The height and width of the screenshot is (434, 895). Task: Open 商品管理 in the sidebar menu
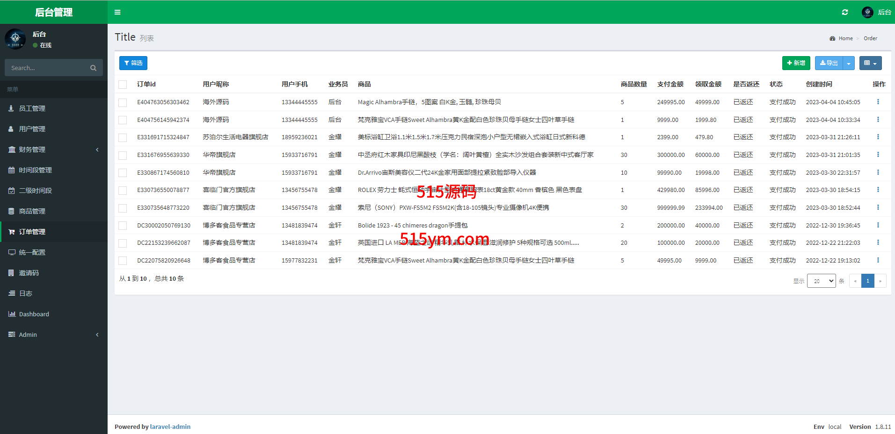pos(32,211)
